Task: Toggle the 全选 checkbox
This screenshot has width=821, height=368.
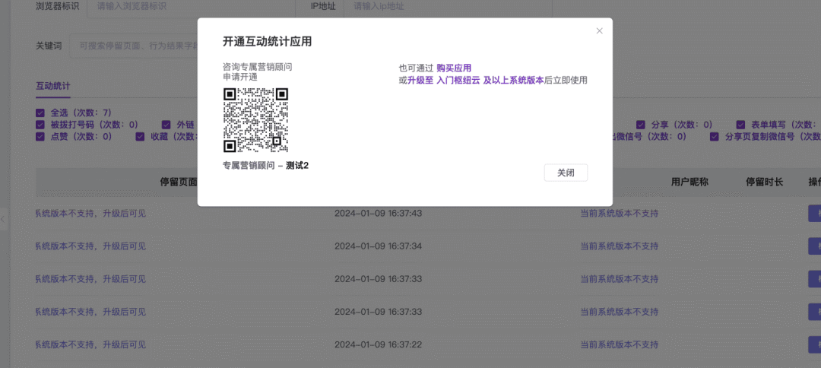Action: [40, 113]
